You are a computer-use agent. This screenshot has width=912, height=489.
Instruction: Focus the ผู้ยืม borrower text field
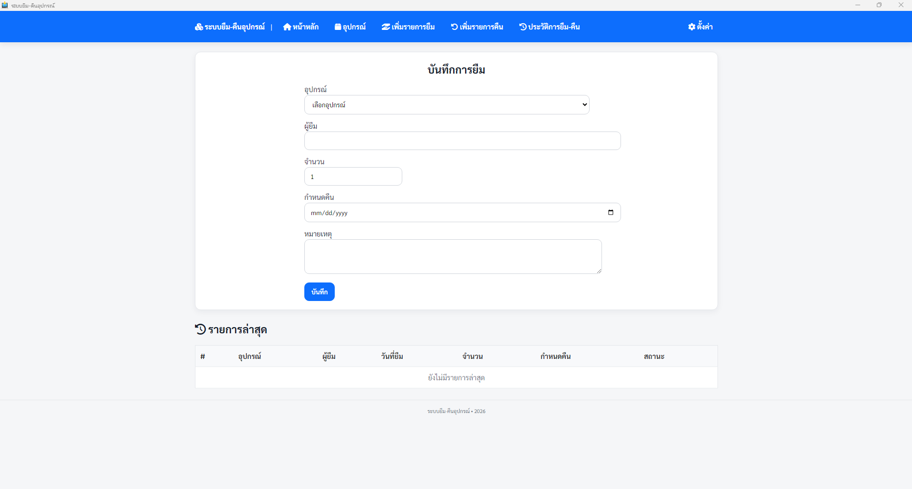tap(462, 141)
